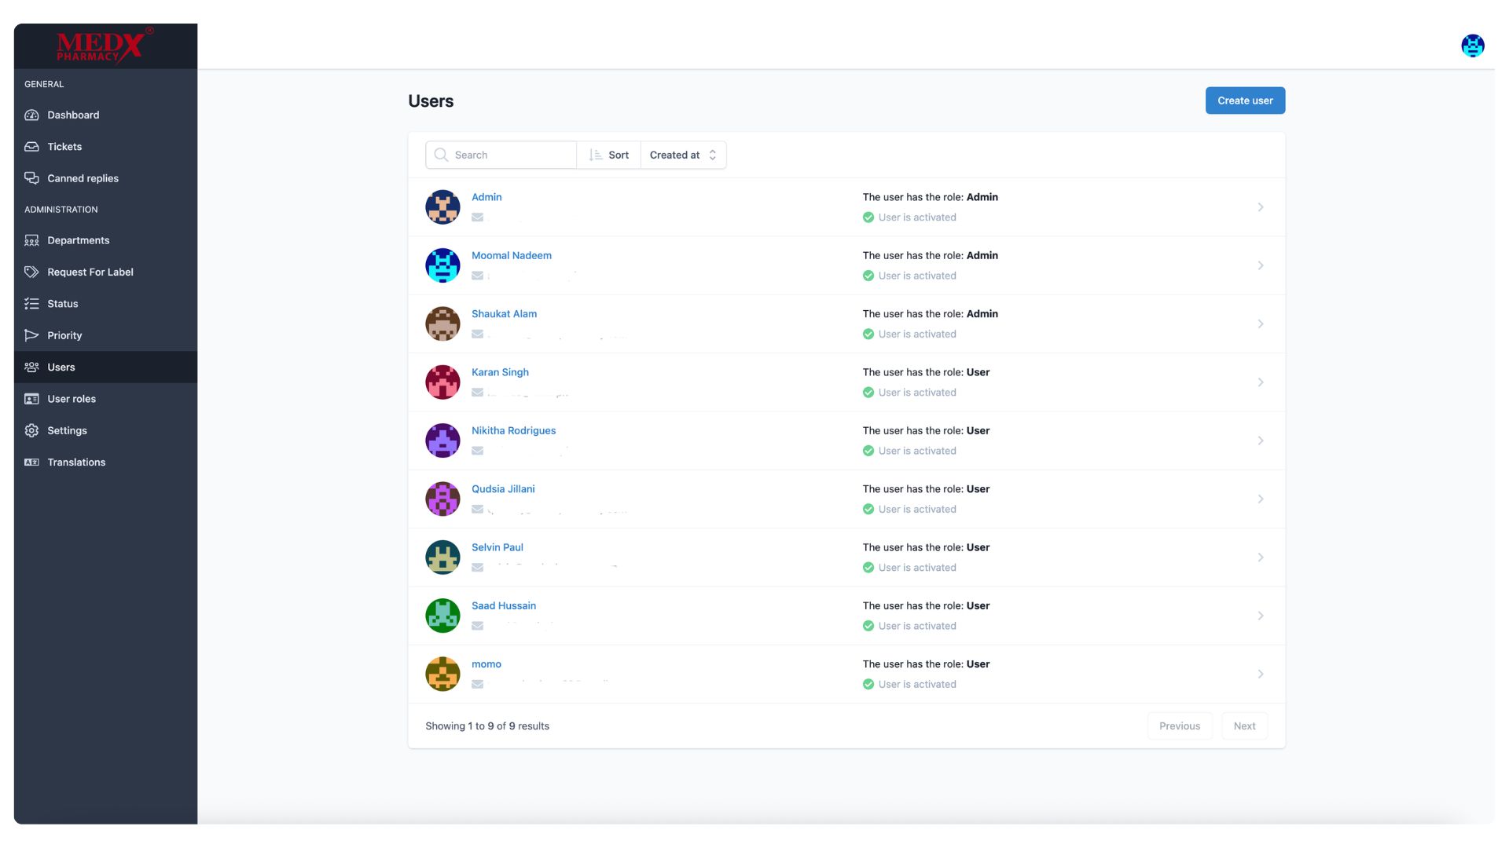Click the User roles ID card icon
Image resolution: width=1509 pixels, height=848 pixels.
31,399
